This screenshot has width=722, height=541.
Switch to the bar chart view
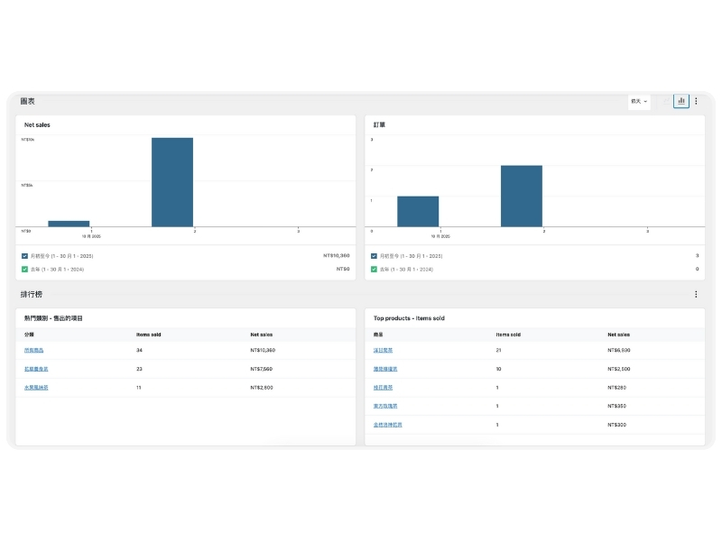(681, 101)
